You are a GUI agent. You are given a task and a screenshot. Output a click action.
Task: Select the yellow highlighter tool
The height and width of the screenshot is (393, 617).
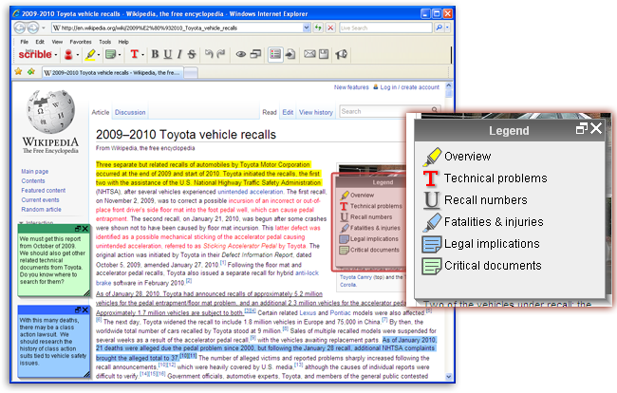90,54
